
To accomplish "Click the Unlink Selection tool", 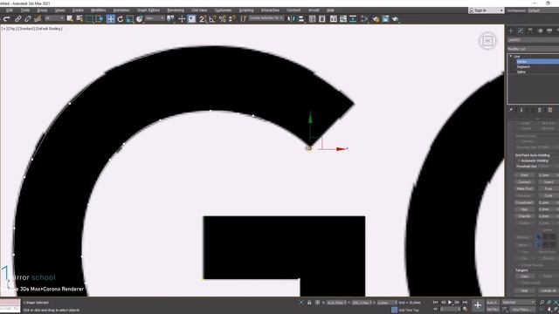I will click(x=27, y=19).
